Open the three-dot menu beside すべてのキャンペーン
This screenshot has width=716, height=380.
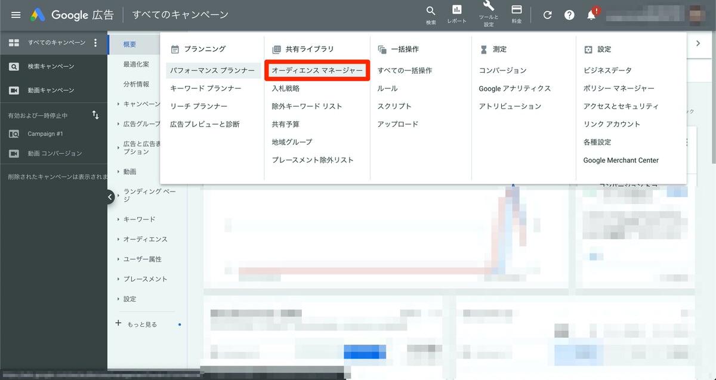(x=95, y=43)
